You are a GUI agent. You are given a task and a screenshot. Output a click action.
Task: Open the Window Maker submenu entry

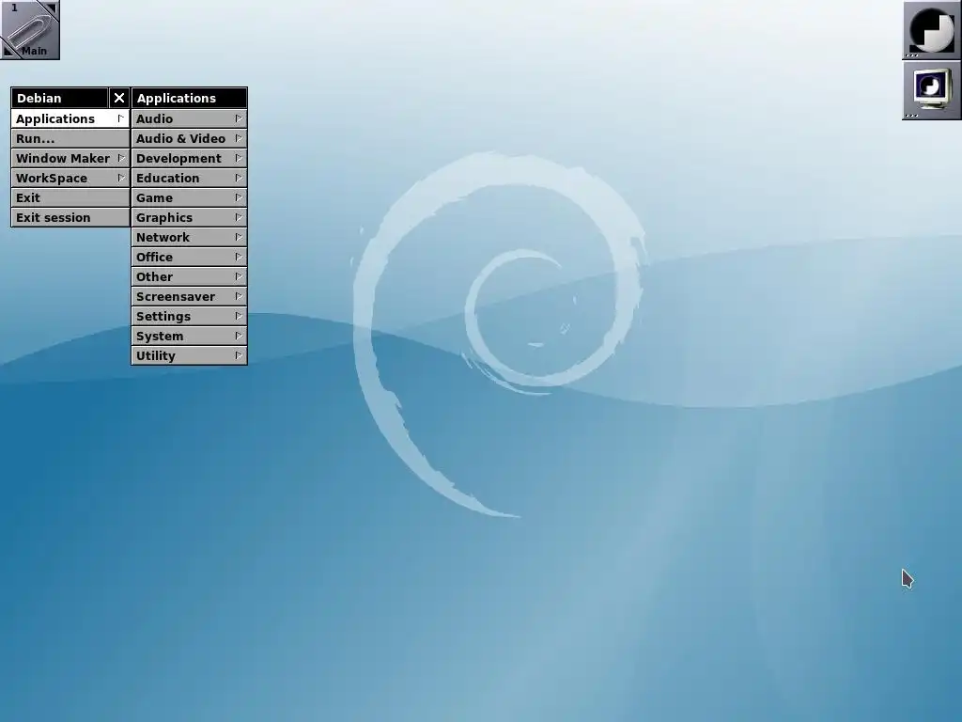pos(70,158)
